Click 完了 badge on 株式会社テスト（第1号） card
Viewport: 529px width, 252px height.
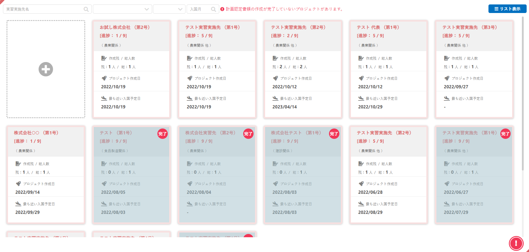(x=334, y=134)
